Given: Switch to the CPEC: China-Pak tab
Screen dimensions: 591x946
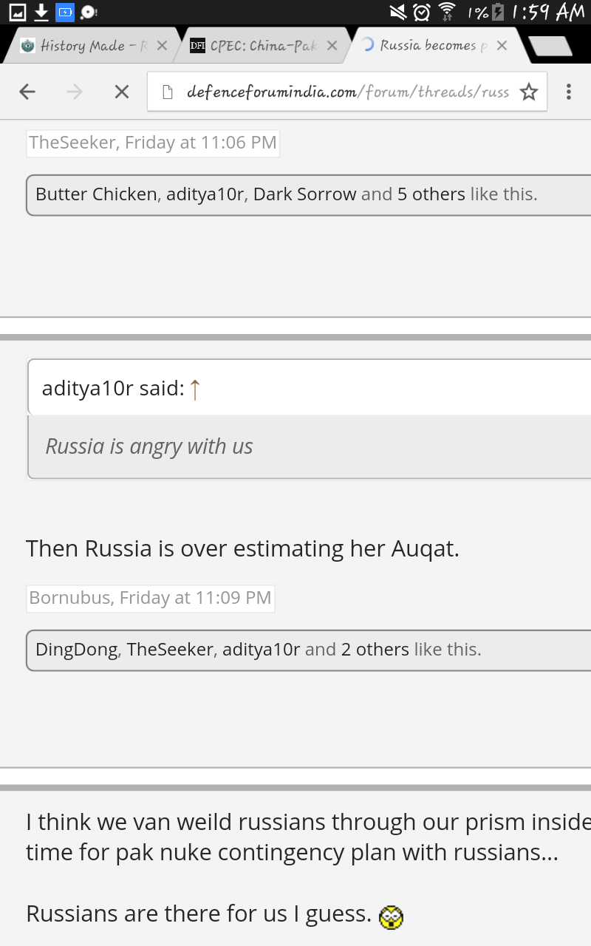Looking at the screenshot, I should [x=254, y=46].
